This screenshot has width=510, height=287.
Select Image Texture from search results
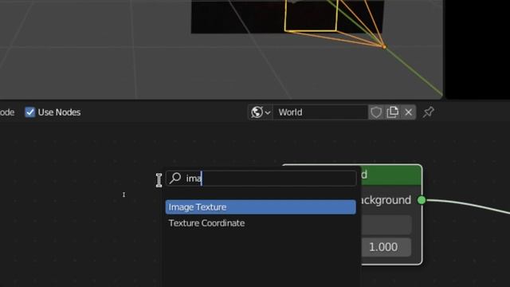261,207
